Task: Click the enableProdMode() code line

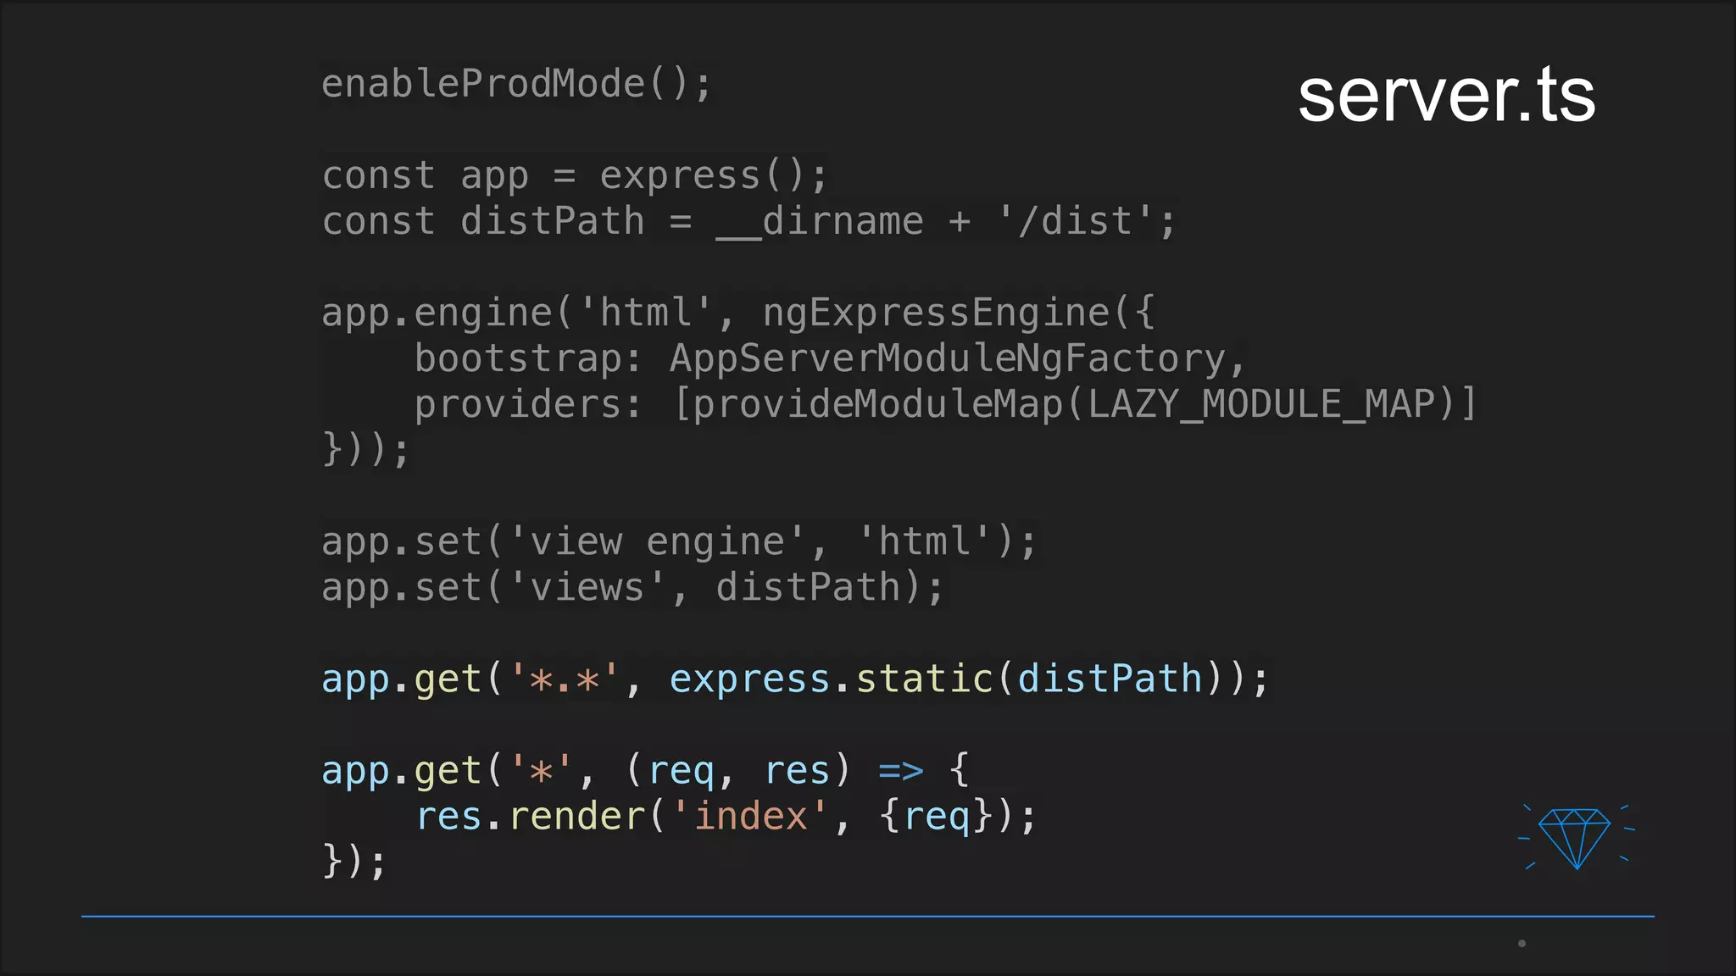Action: (516, 84)
